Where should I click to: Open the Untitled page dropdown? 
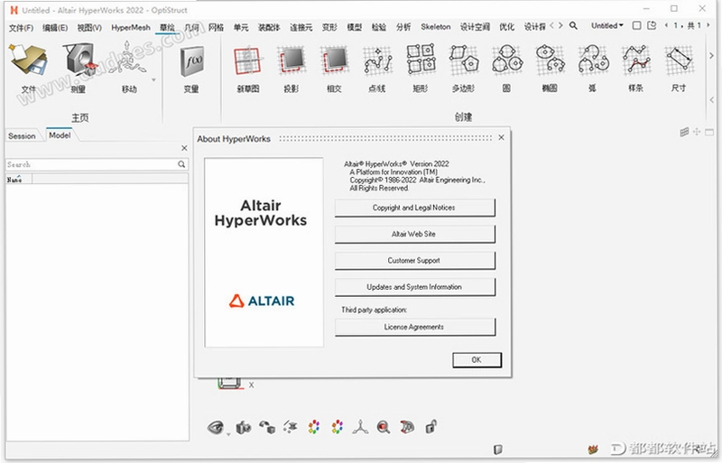tap(607, 26)
